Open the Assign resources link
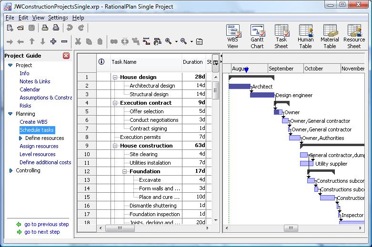 coord(39,146)
